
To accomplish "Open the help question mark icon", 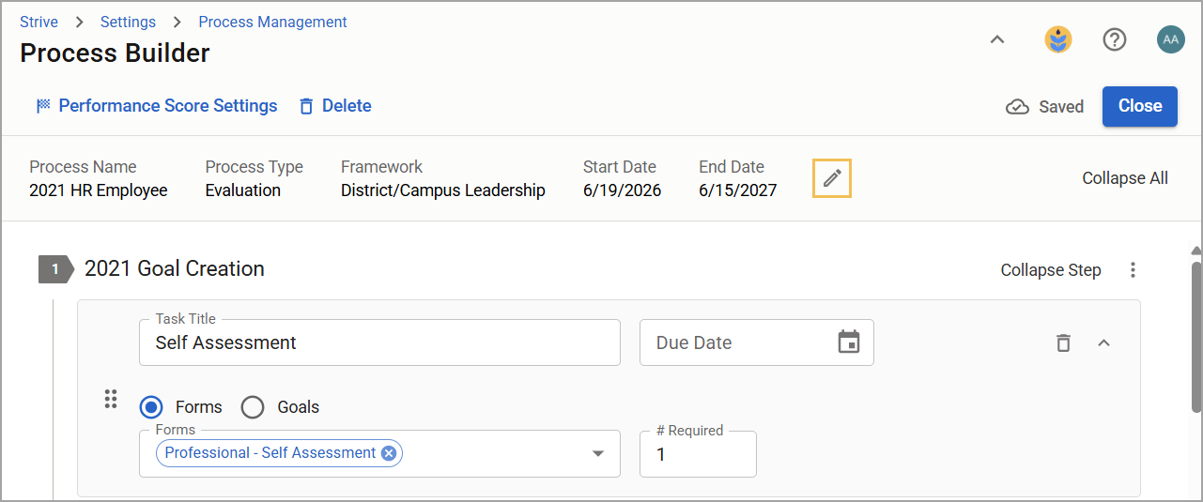I will pyautogui.click(x=1114, y=39).
